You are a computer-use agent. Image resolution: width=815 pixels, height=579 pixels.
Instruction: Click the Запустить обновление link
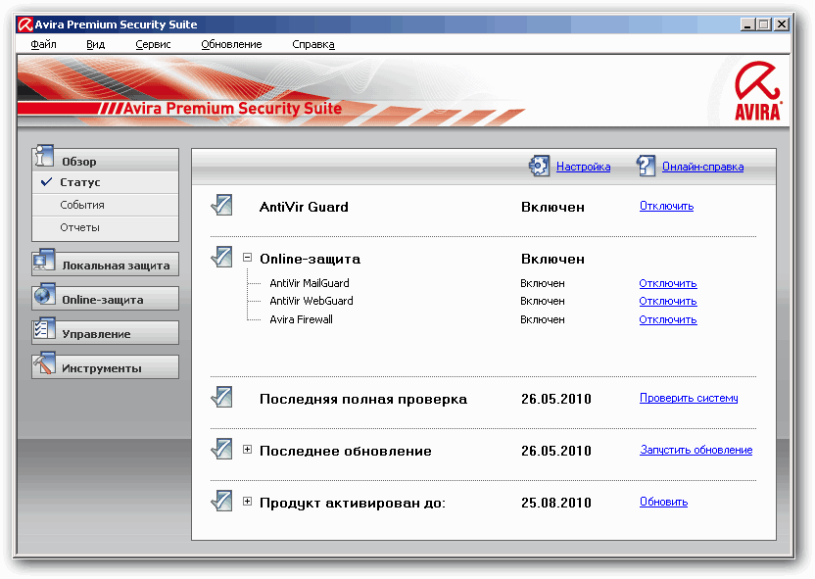(x=695, y=450)
